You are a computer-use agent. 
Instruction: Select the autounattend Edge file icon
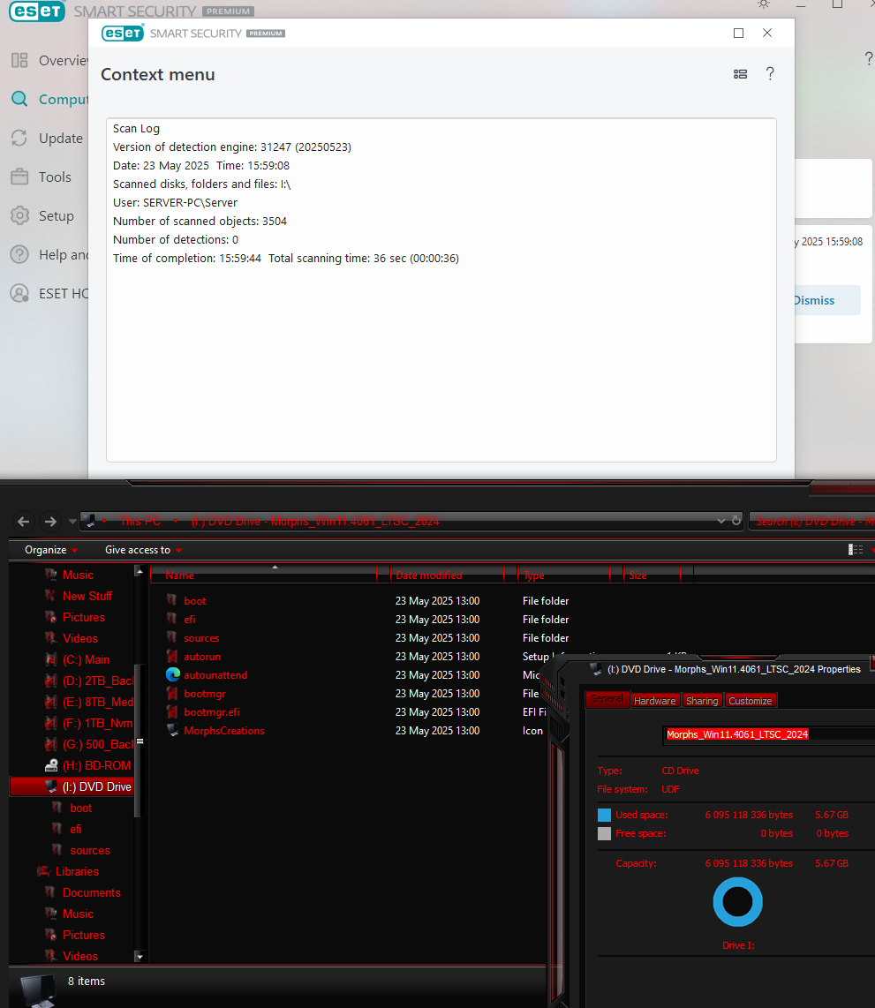point(173,674)
